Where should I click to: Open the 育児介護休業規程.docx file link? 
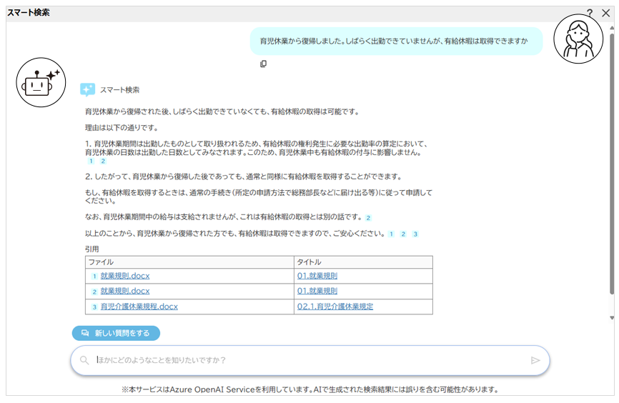tap(139, 307)
